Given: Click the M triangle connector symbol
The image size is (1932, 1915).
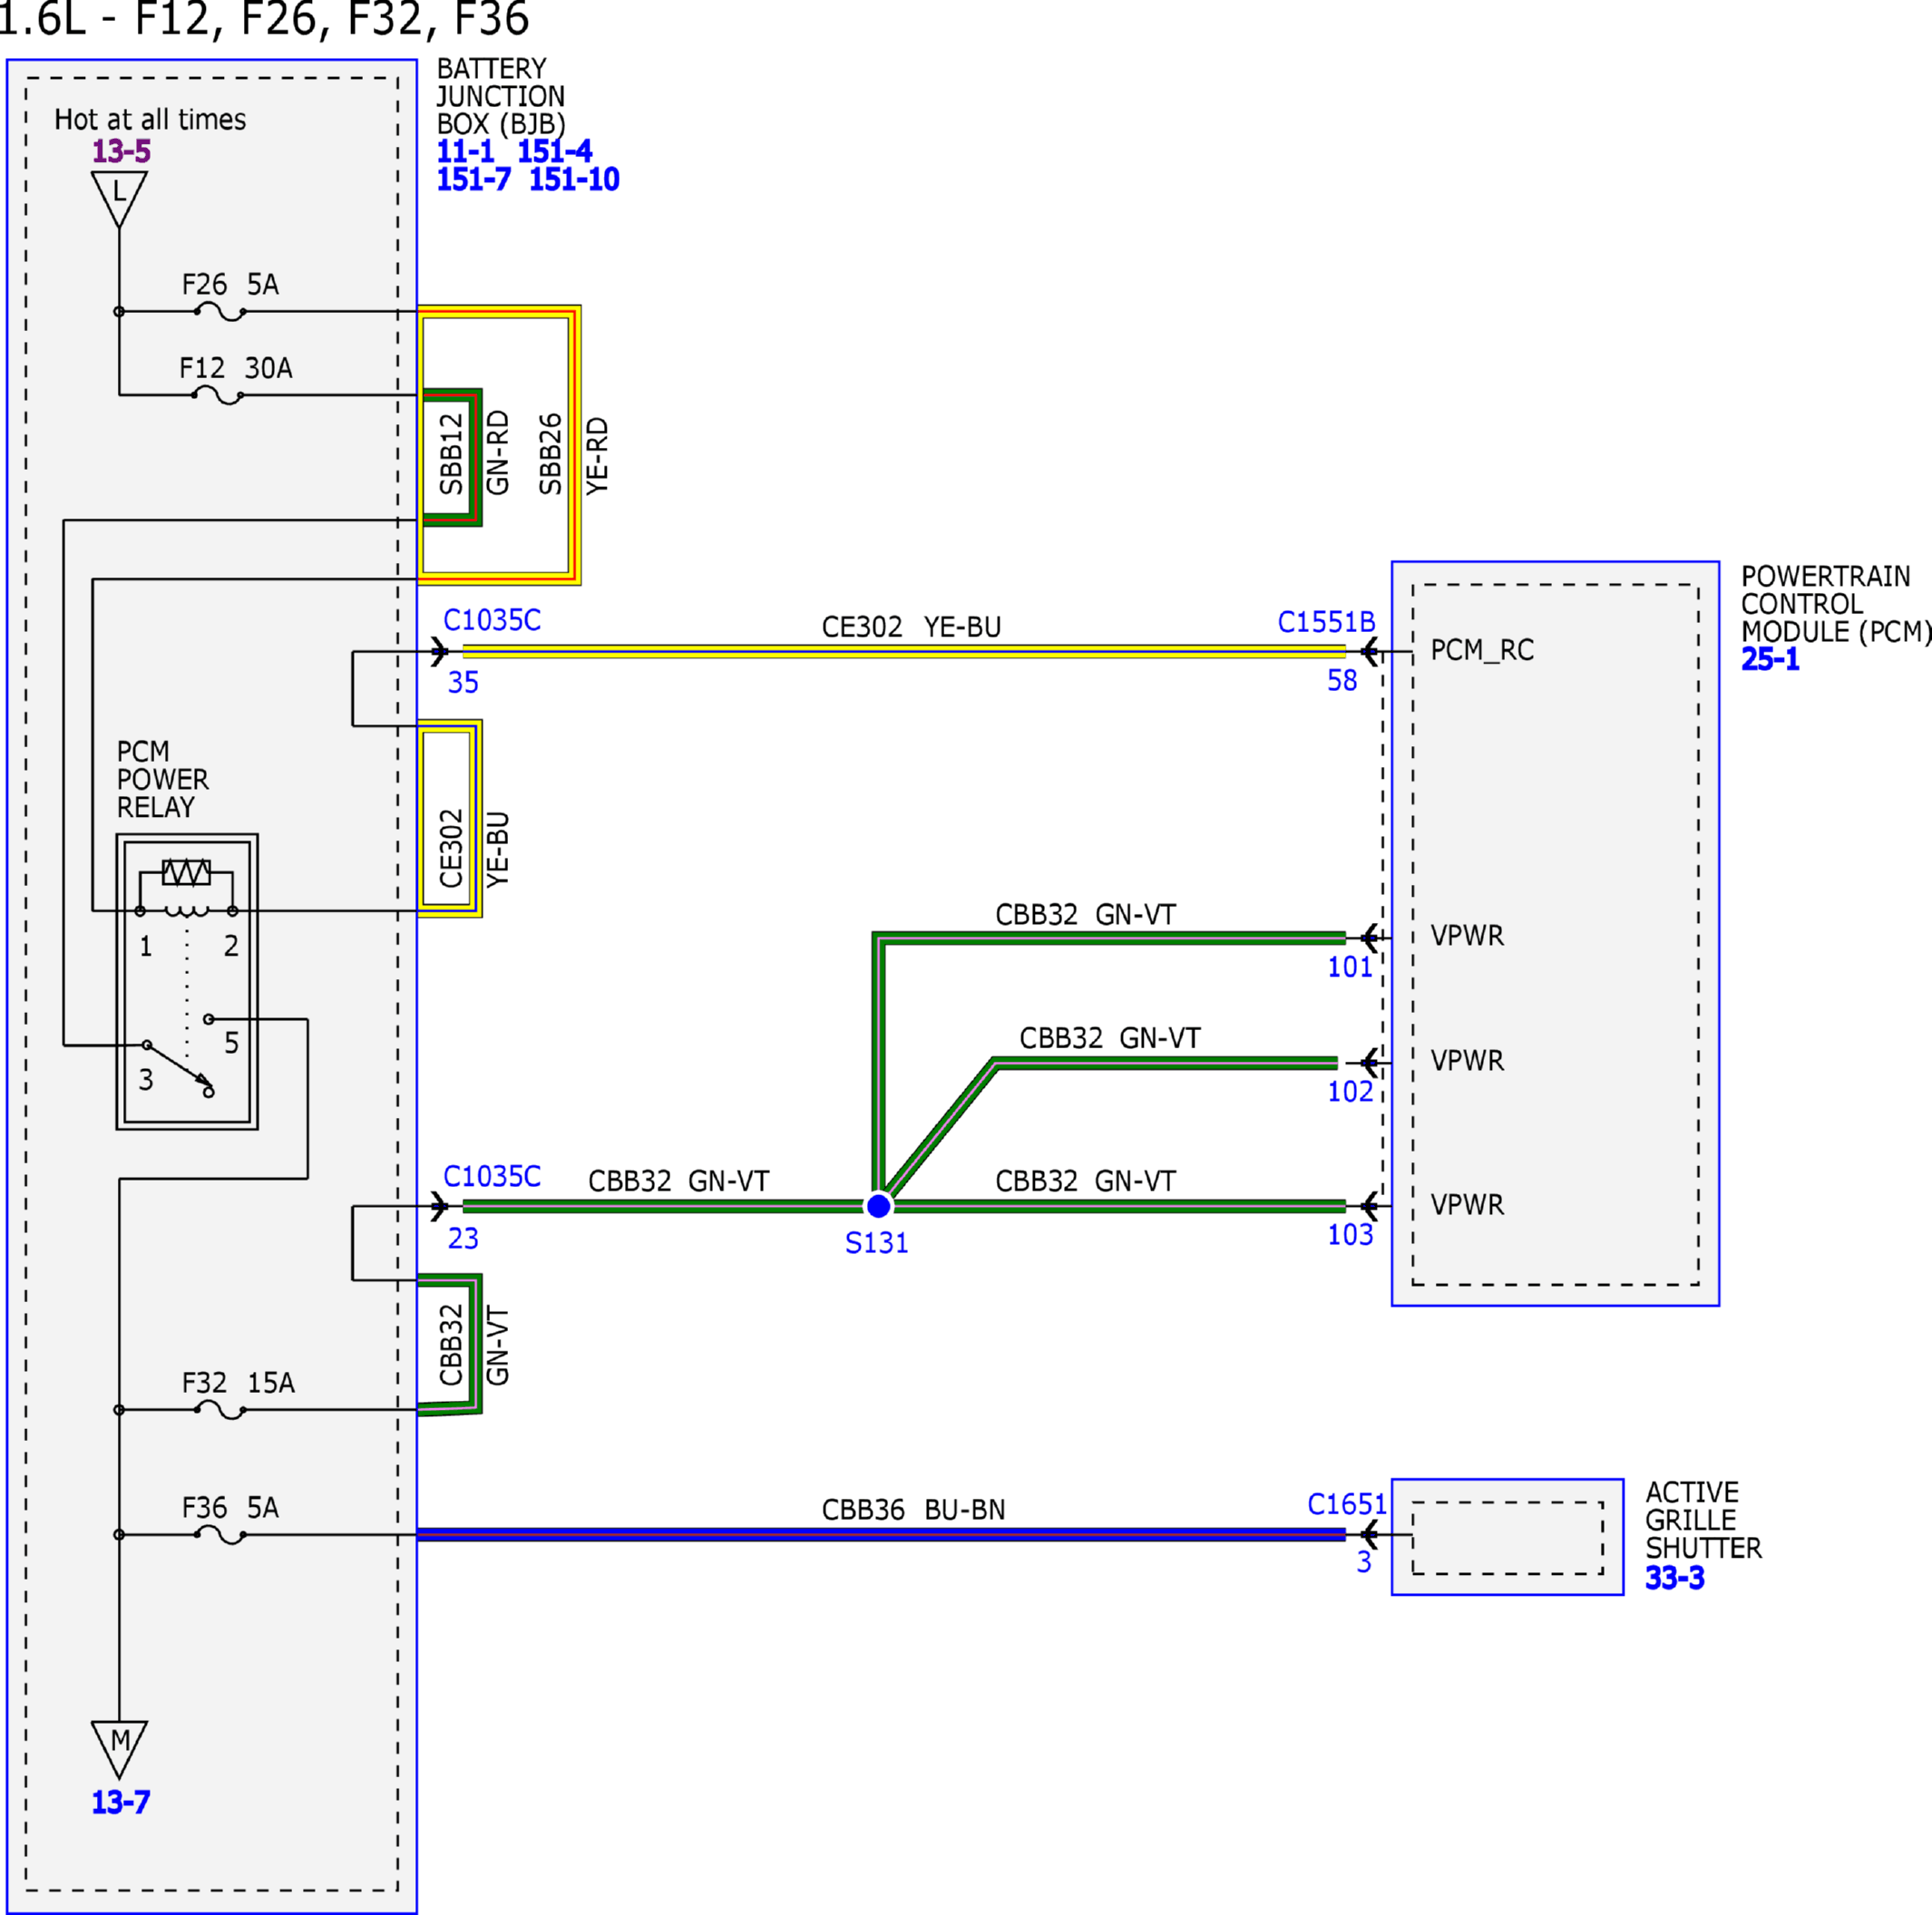Looking at the screenshot, I should [x=119, y=1749].
